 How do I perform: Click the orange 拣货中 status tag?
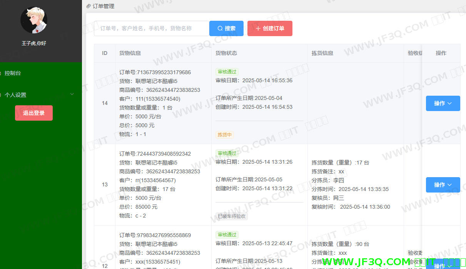click(225, 135)
